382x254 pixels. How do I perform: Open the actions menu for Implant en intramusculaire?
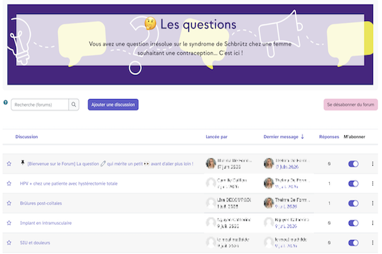(372, 223)
